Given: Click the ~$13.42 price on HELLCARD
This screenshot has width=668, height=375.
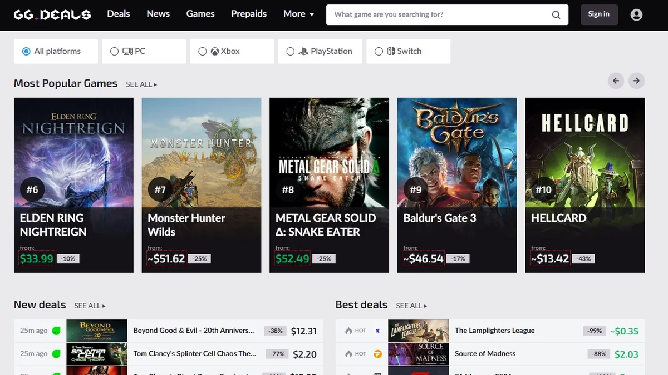Looking at the screenshot, I should point(550,258).
